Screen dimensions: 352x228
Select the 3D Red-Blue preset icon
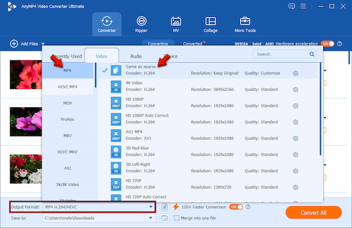tap(116, 152)
